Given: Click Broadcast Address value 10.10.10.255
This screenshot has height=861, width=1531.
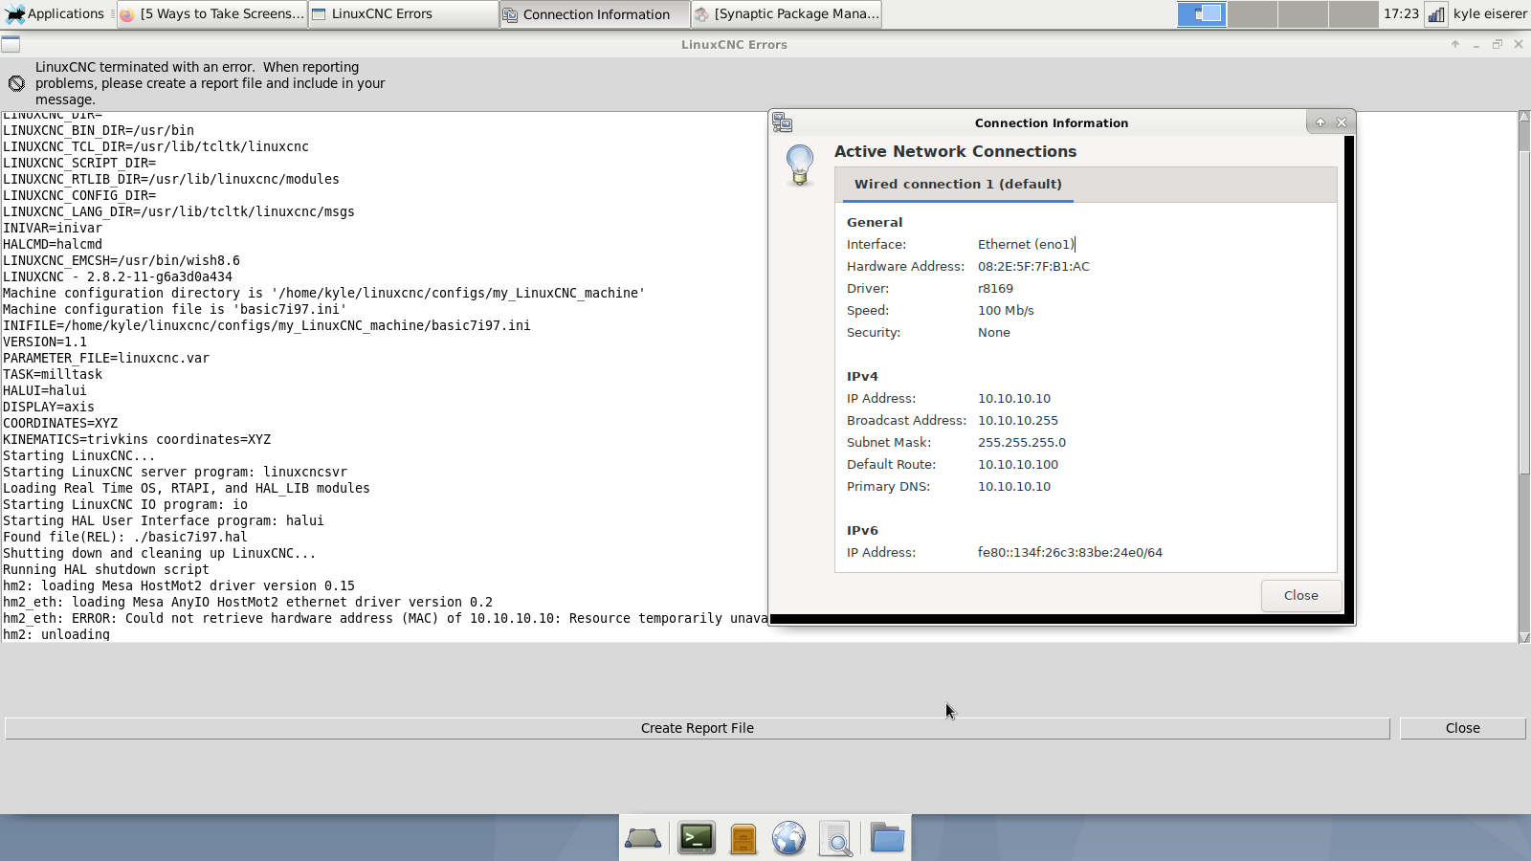Looking at the screenshot, I should (x=1018, y=420).
